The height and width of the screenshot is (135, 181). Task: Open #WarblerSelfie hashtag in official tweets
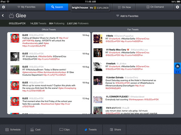(45, 56)
